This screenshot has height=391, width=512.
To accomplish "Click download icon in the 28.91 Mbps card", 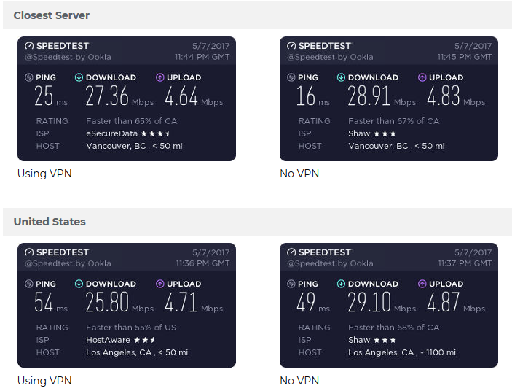I will pyautogui.click(x=341, y=77).
